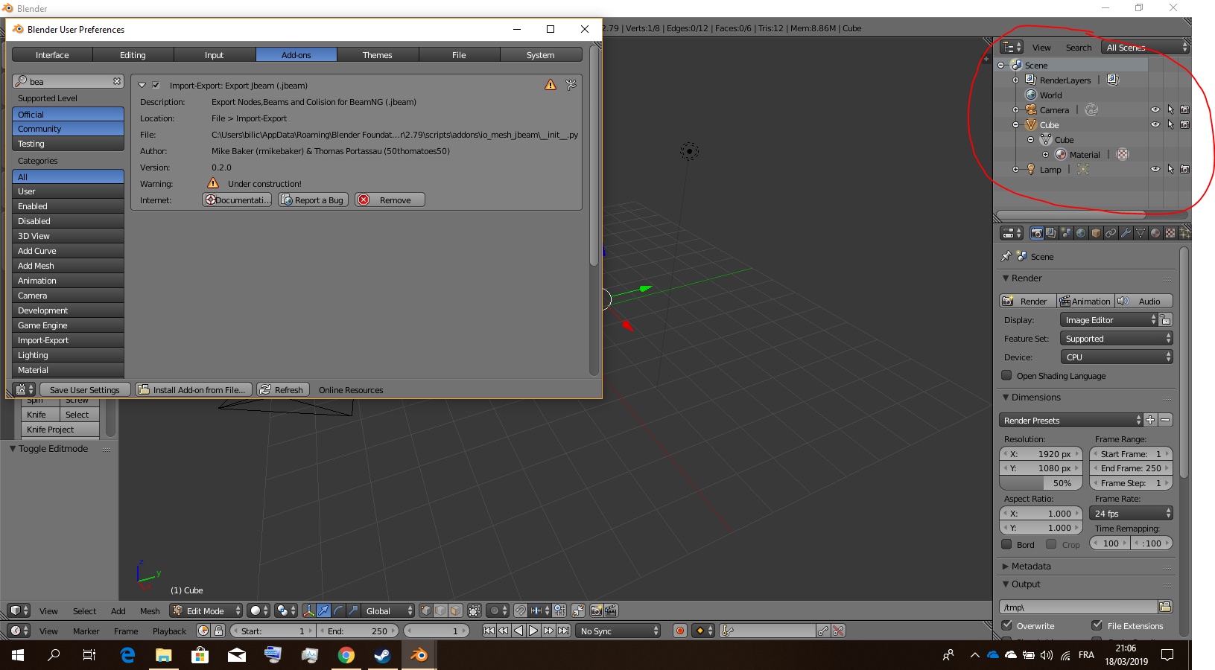Image resolution: width=1215 pixels, height=670 pixels.
Task: Open the Mesh menu in 3D header
Action: point(150,610)
